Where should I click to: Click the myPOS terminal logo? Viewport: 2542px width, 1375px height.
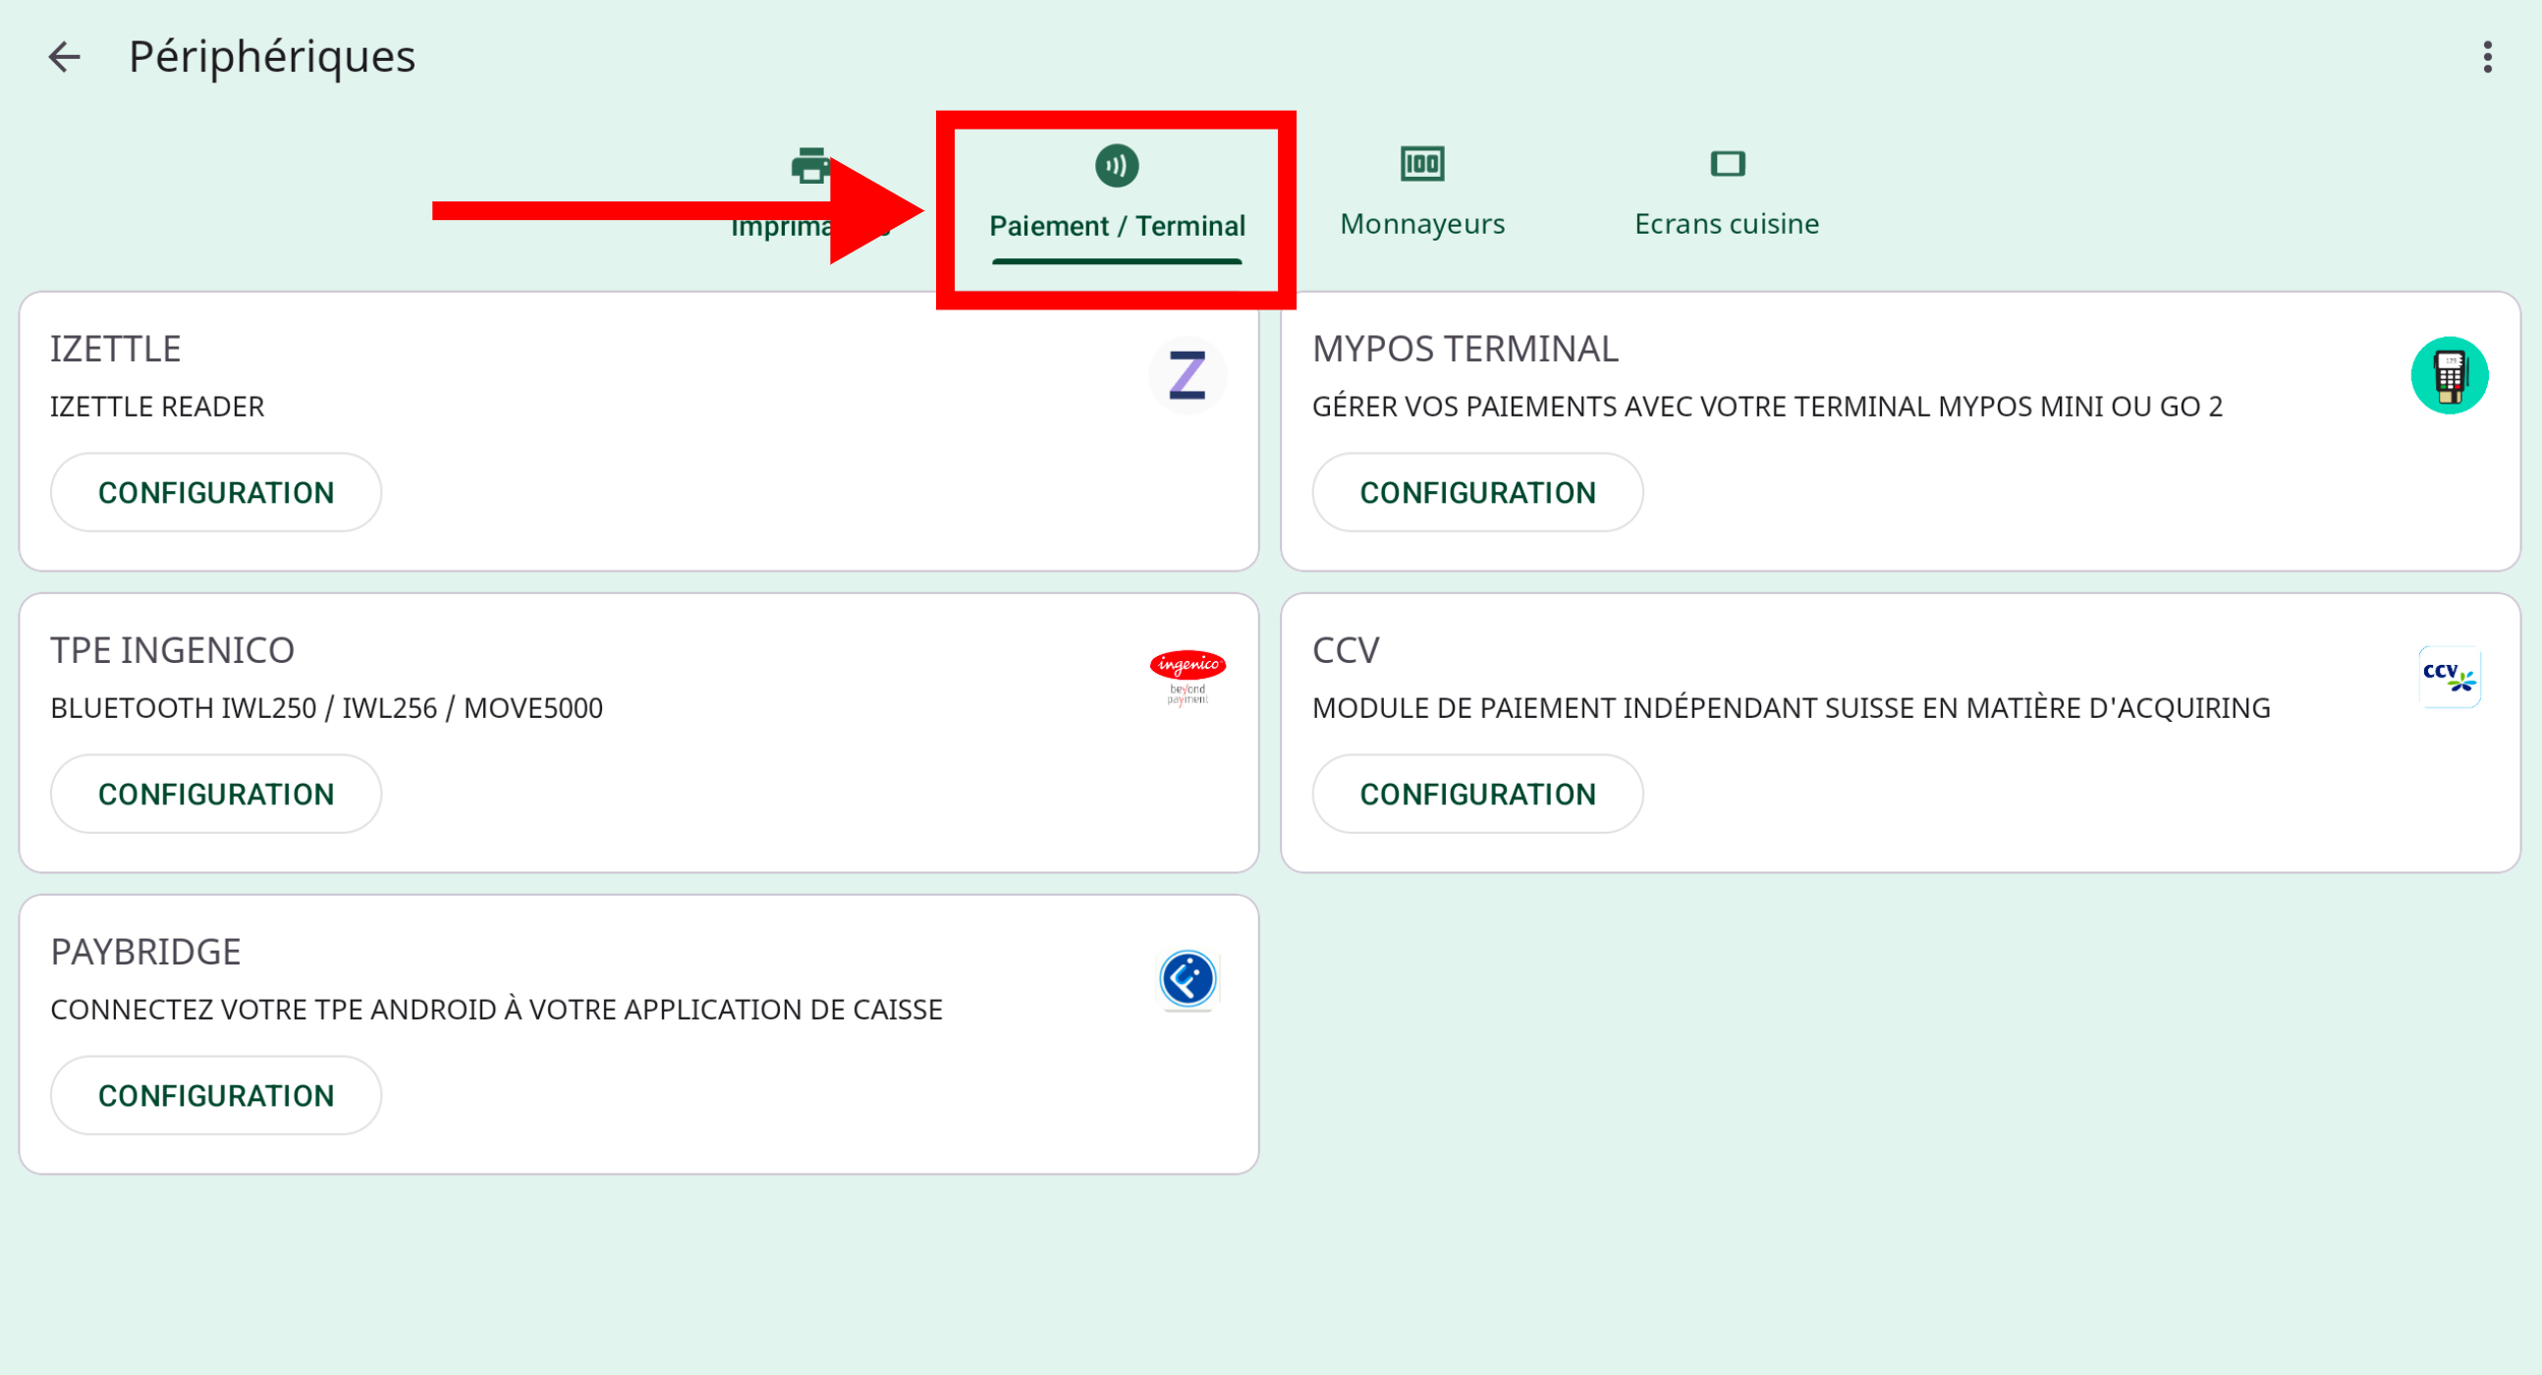coord(2449,375)
